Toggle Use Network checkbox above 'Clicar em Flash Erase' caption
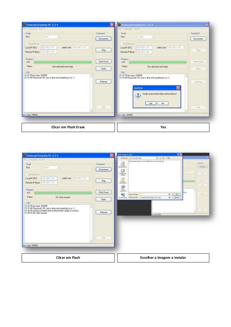 (26, 43)
